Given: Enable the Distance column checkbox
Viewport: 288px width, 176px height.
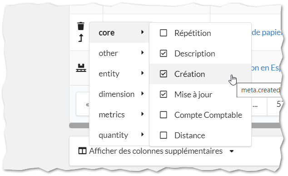Looking at the screenshot, I should 163,136.
